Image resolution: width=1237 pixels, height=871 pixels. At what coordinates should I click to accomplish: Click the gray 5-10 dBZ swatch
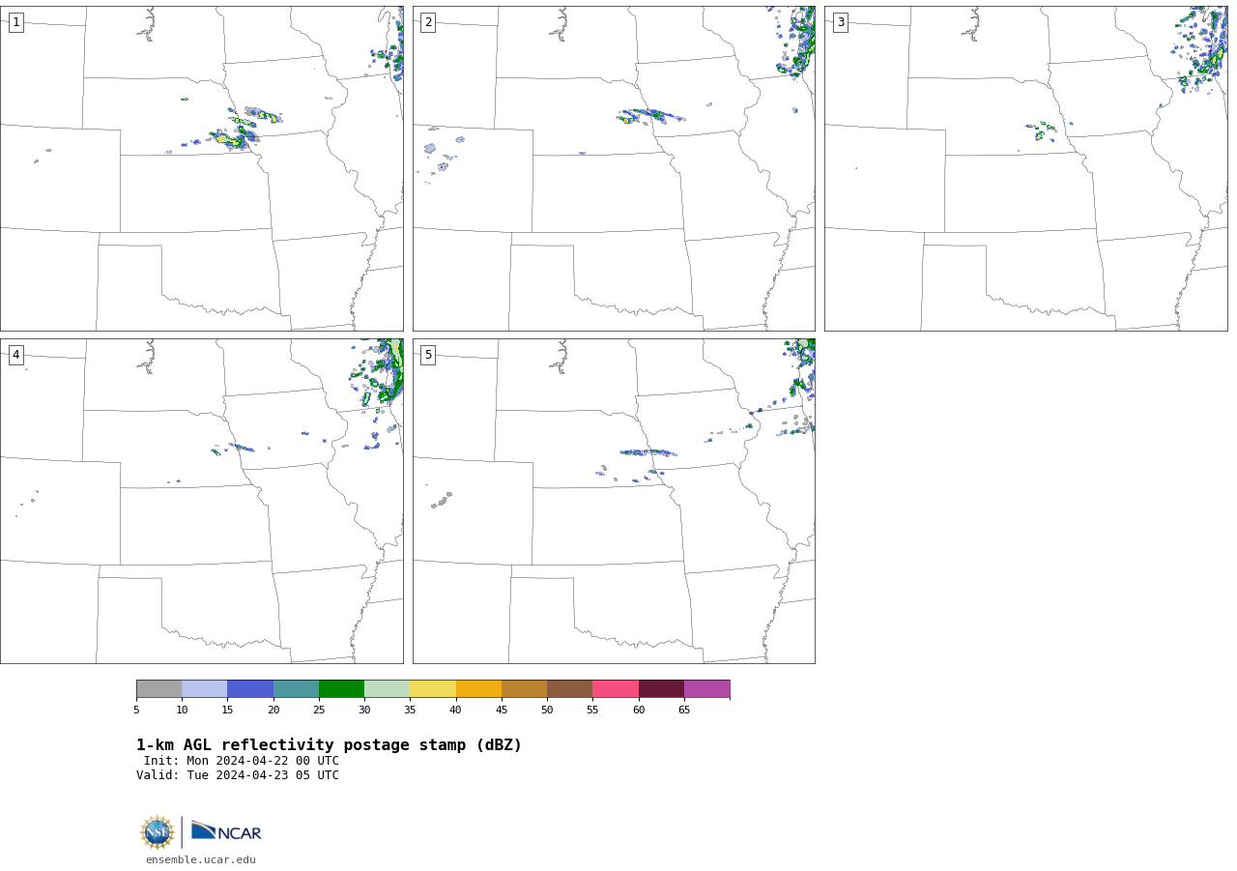tap(158, 689)
